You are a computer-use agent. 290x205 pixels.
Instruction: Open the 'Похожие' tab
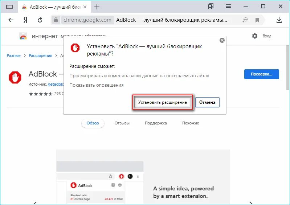[x=191, y=123]
